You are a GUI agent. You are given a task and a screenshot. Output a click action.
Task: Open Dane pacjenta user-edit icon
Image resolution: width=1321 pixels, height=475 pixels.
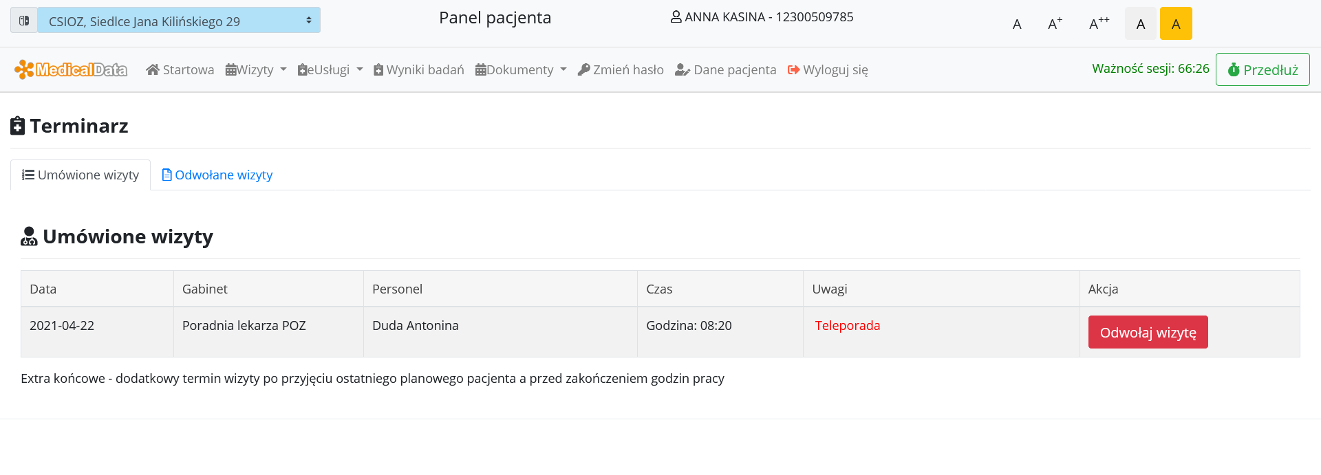click(x=682, y=69)
